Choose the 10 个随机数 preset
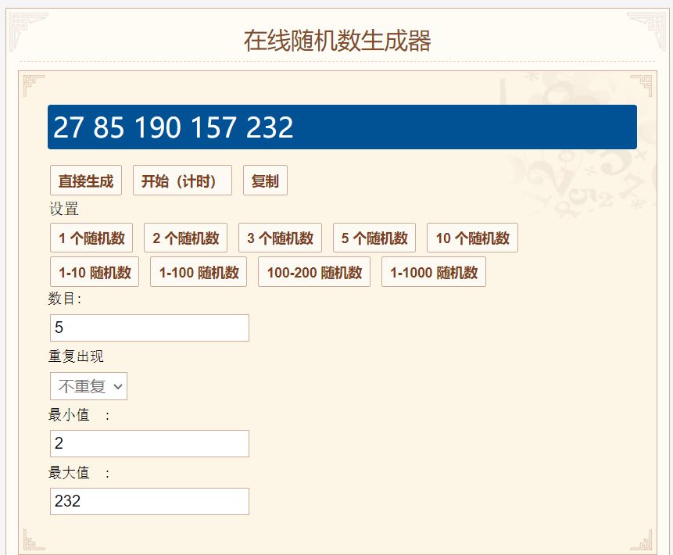 pos(473,238)
